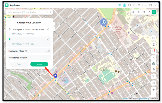
Task: Select the teleport mode green icon
Action: point(154,12)
